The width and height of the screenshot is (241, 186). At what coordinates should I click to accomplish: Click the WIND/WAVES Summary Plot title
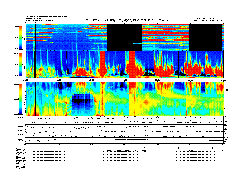click(x=126, y=20)
